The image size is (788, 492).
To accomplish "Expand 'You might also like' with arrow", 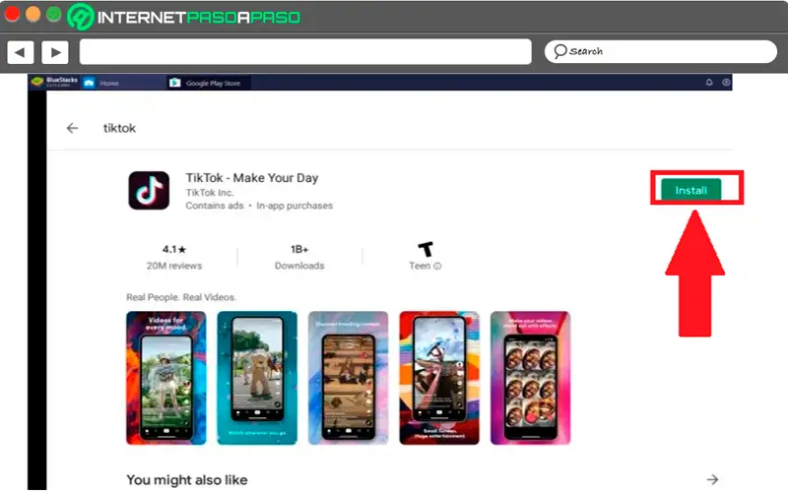I will coord(712,479).
